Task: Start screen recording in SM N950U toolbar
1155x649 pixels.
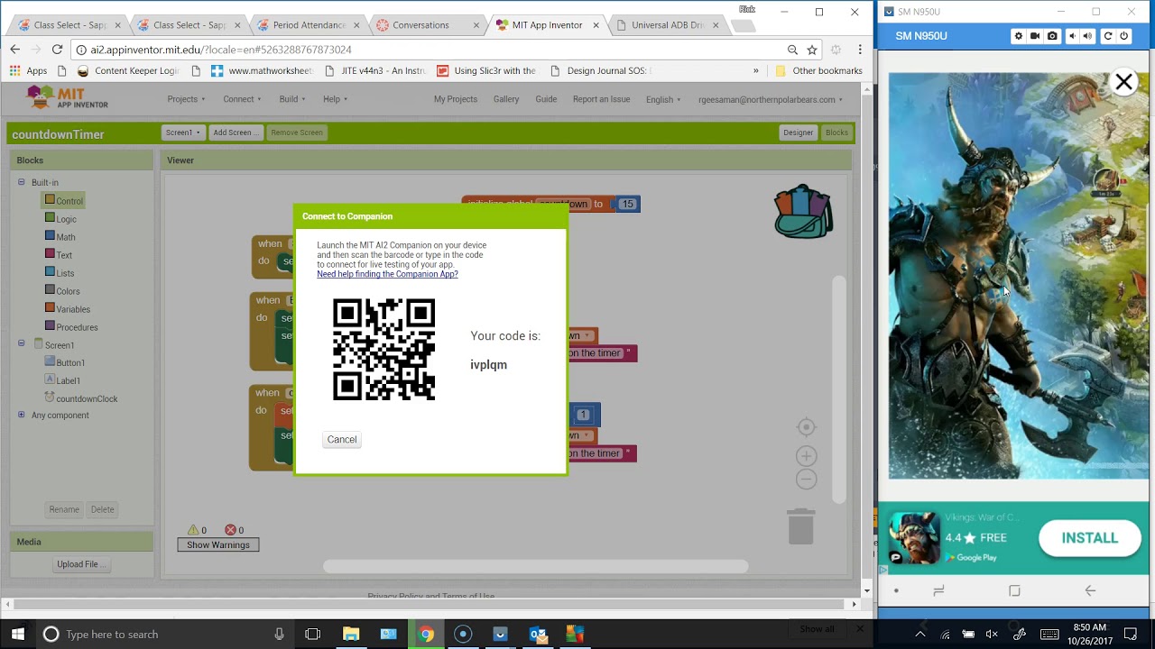Action: point(1035,36)
